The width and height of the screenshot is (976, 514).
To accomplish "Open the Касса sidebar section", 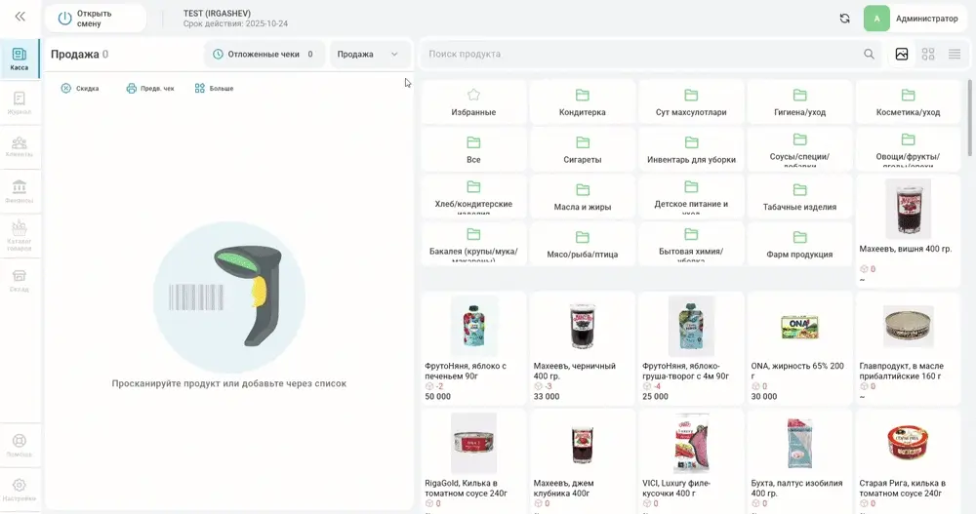I will tap(20, 59).
